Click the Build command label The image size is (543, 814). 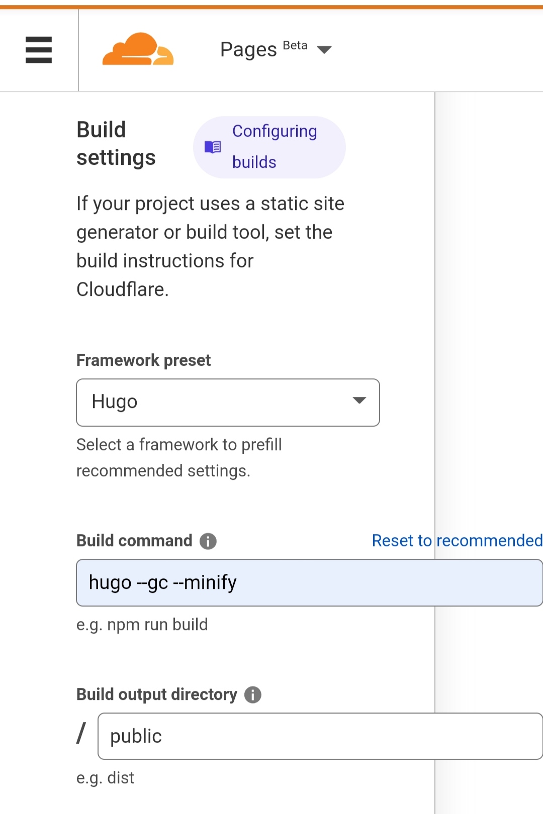[134, 541]
